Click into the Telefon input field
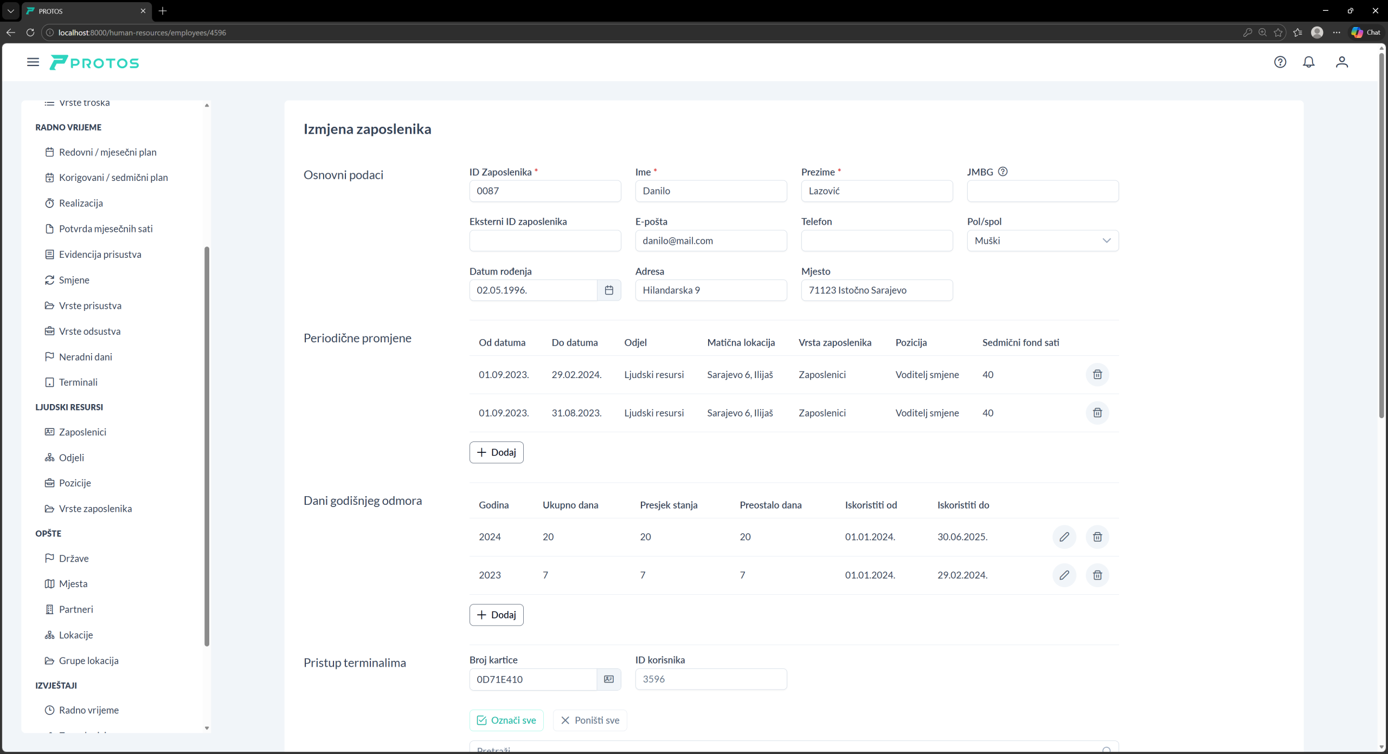The image size is (1388, 754). pos(876,240)
